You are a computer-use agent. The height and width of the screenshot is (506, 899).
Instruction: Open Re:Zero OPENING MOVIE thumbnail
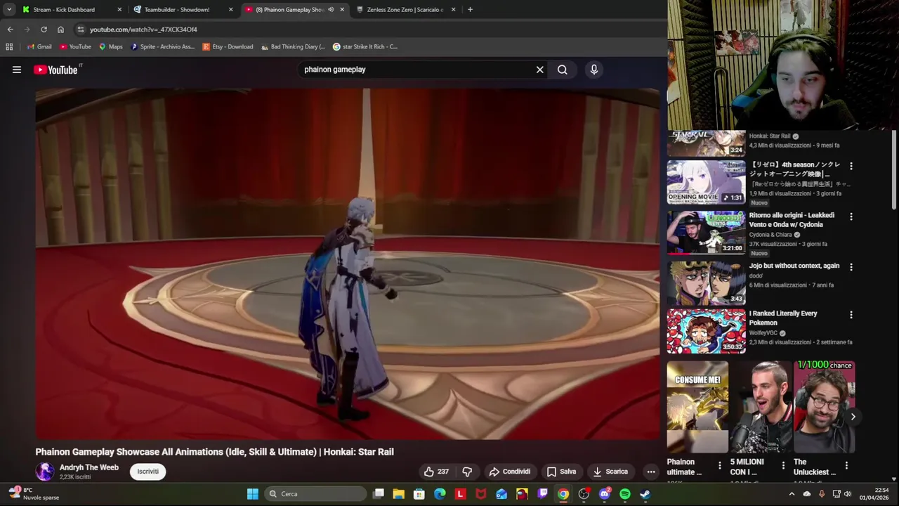[x=706, y=182]
